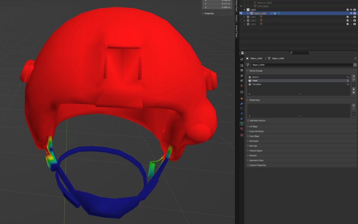The image size is (358, 224).
Task: Hide Object_LOD0 with its eye toggle
Action: pos(352,13)
